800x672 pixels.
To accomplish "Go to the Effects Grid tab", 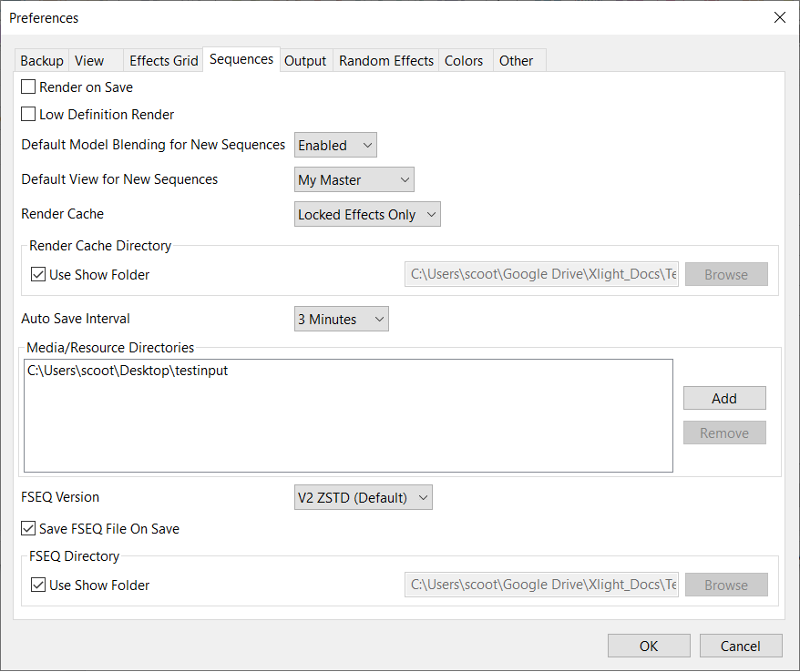I will point(163,61).
